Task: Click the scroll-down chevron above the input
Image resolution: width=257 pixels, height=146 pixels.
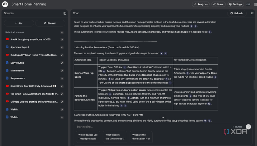Action: [x=163, y=118]
